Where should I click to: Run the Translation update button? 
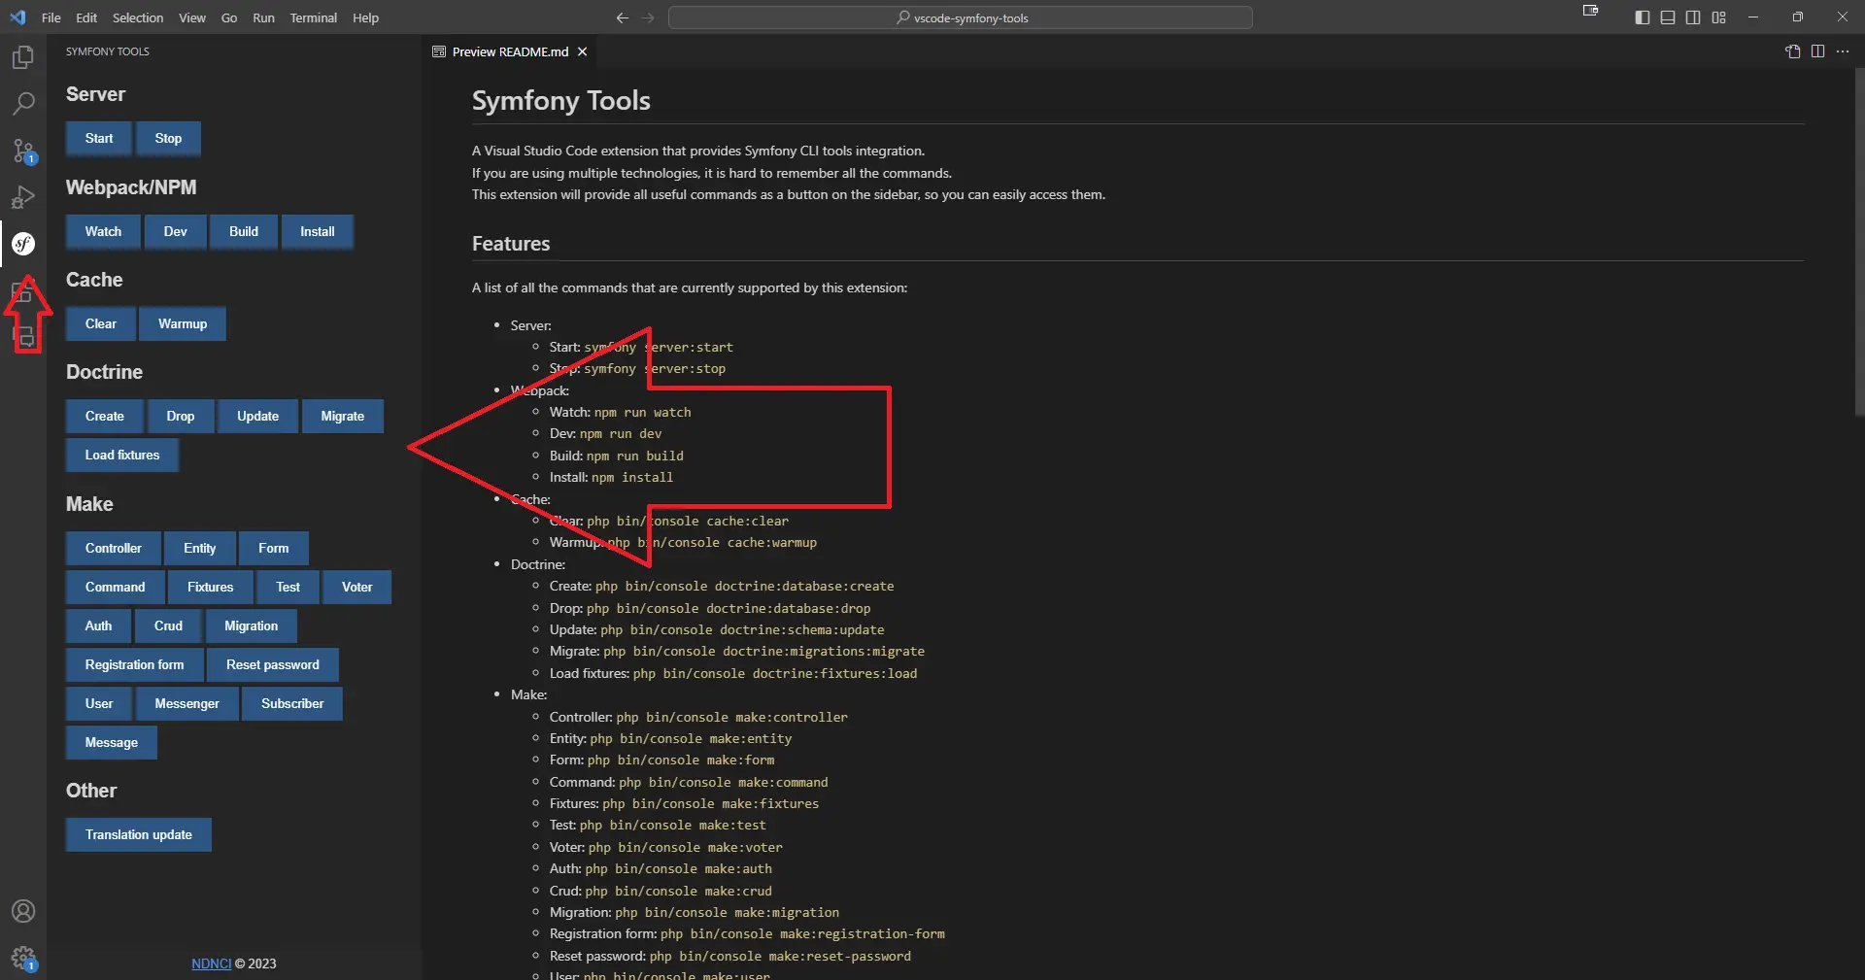pyautogui.click(x=139, y=835)
